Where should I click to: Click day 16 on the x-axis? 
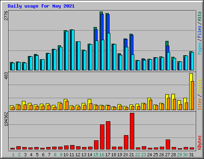point(102,155)
